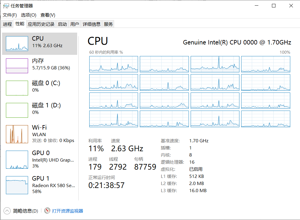Switch to the 进程 tab
This screenshot has width=300, height=220.
pyautogui.click(x=7, y=24)
